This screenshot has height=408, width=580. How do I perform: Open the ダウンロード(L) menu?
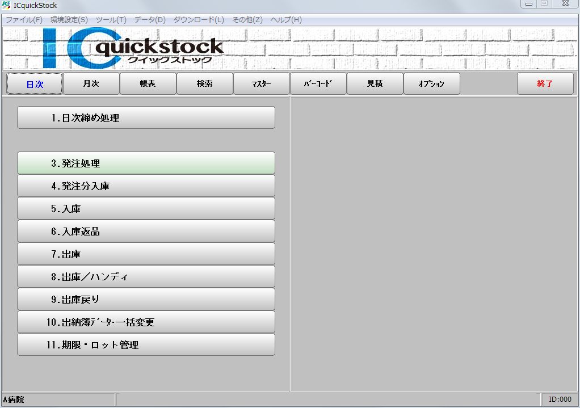(199, 20)
